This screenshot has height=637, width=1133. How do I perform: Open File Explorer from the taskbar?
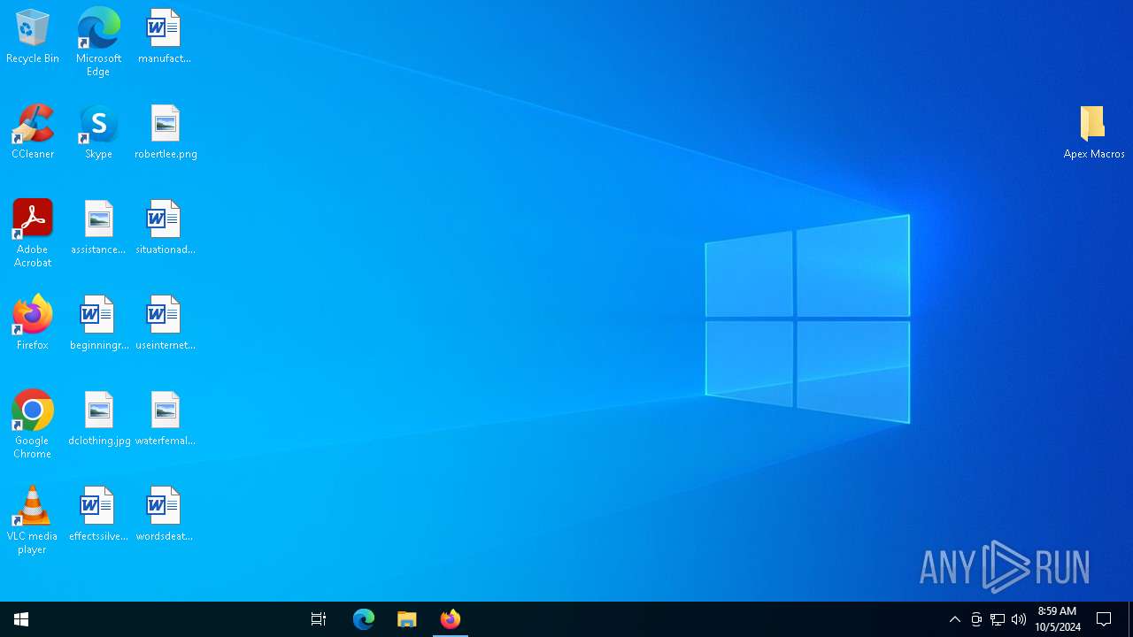pyautogui.click(x=407, y=619)
